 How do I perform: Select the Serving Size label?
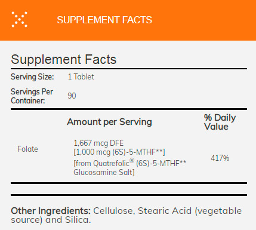32,77
